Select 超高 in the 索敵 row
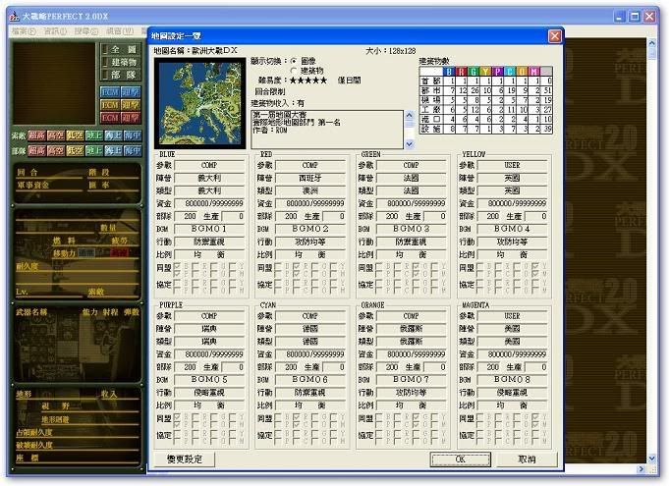Viewport: 669px width, 486px height. (36, 135)
